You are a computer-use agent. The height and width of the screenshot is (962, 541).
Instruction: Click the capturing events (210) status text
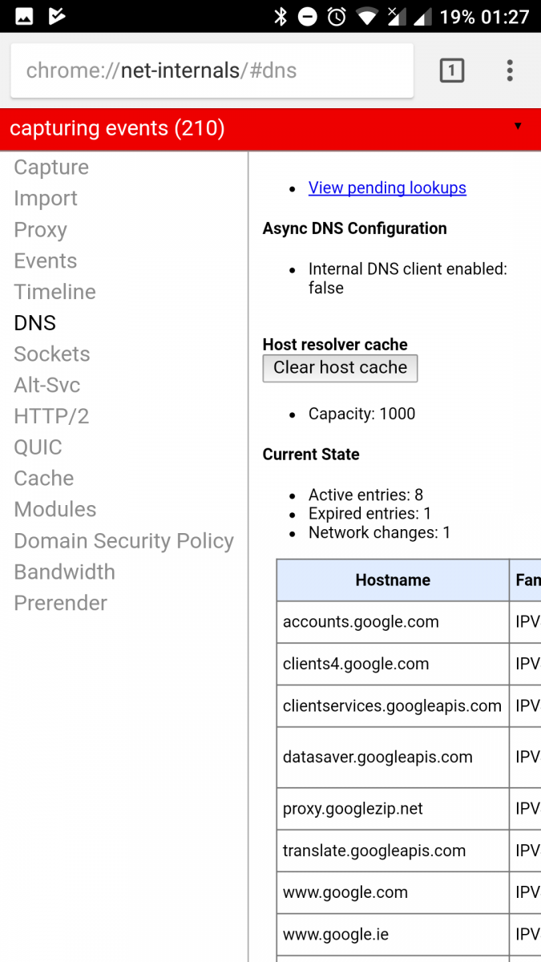117,128
